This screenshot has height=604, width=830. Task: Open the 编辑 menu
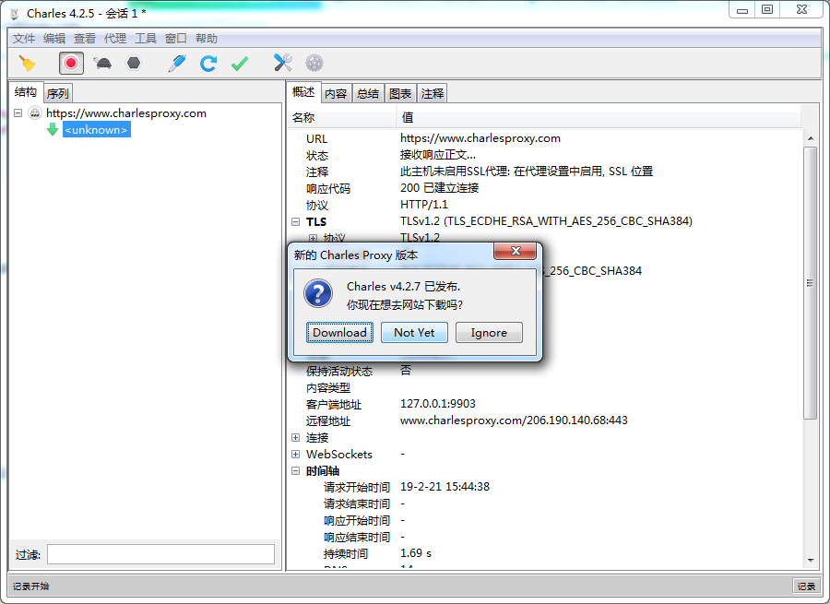click(x=54, y=39)
